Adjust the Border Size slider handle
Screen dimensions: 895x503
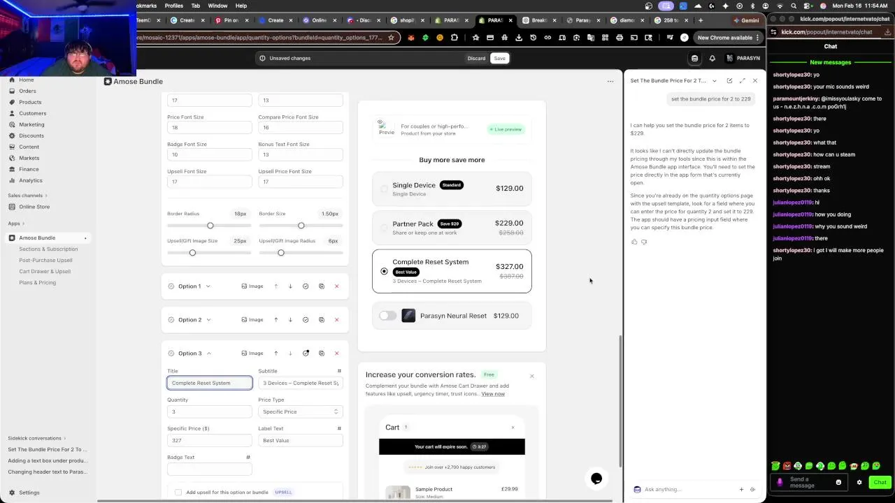point(301,226)
